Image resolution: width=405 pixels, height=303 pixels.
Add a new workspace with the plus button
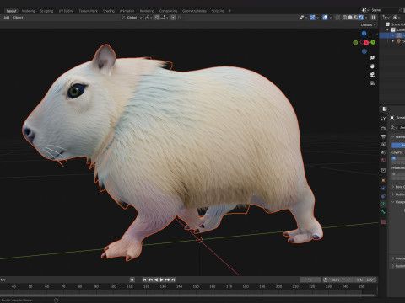tap(229, 11)
